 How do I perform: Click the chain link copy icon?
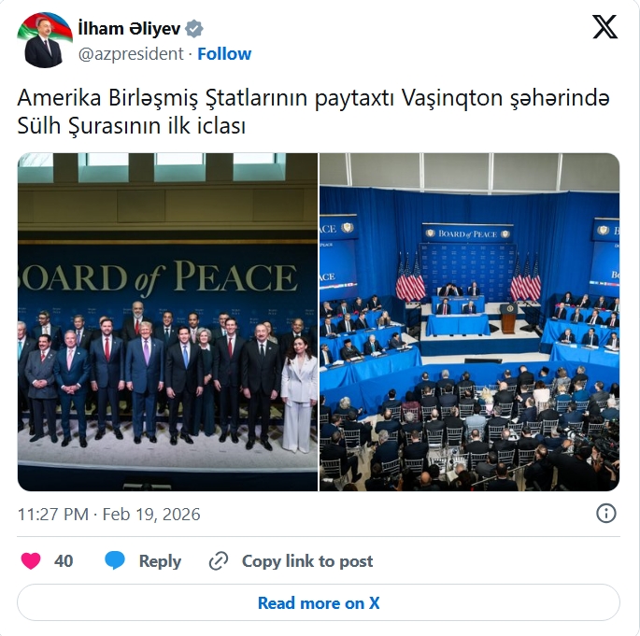tap(219, 561)
